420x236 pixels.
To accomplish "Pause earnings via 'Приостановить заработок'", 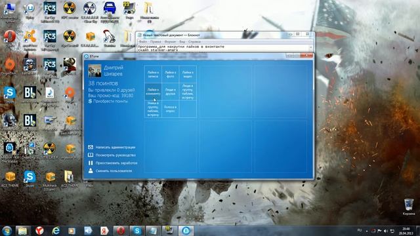I will pyautogui.click(x=113, y=163).
